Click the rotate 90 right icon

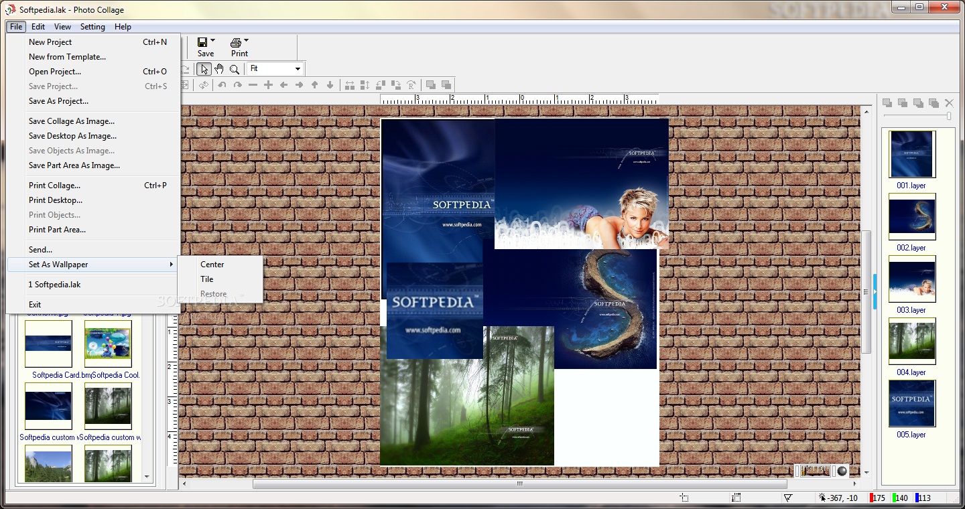pos(395,85)
